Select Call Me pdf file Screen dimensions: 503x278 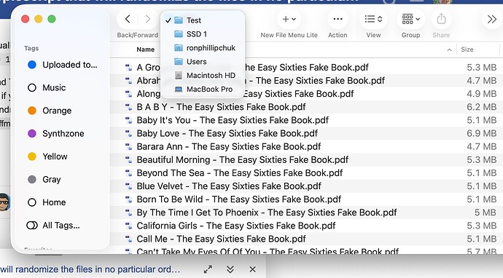coord(222,239)
